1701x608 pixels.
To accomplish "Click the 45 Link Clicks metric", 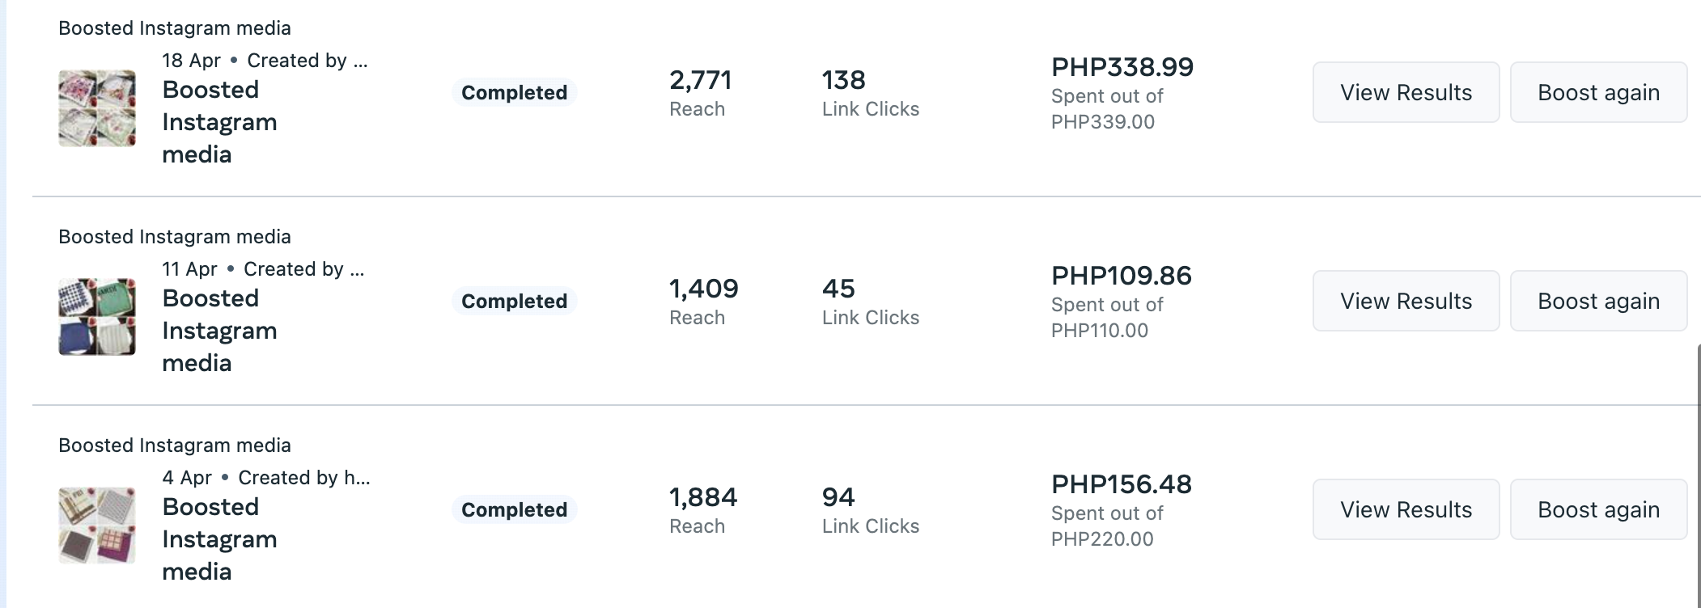I will coord(838,289).
